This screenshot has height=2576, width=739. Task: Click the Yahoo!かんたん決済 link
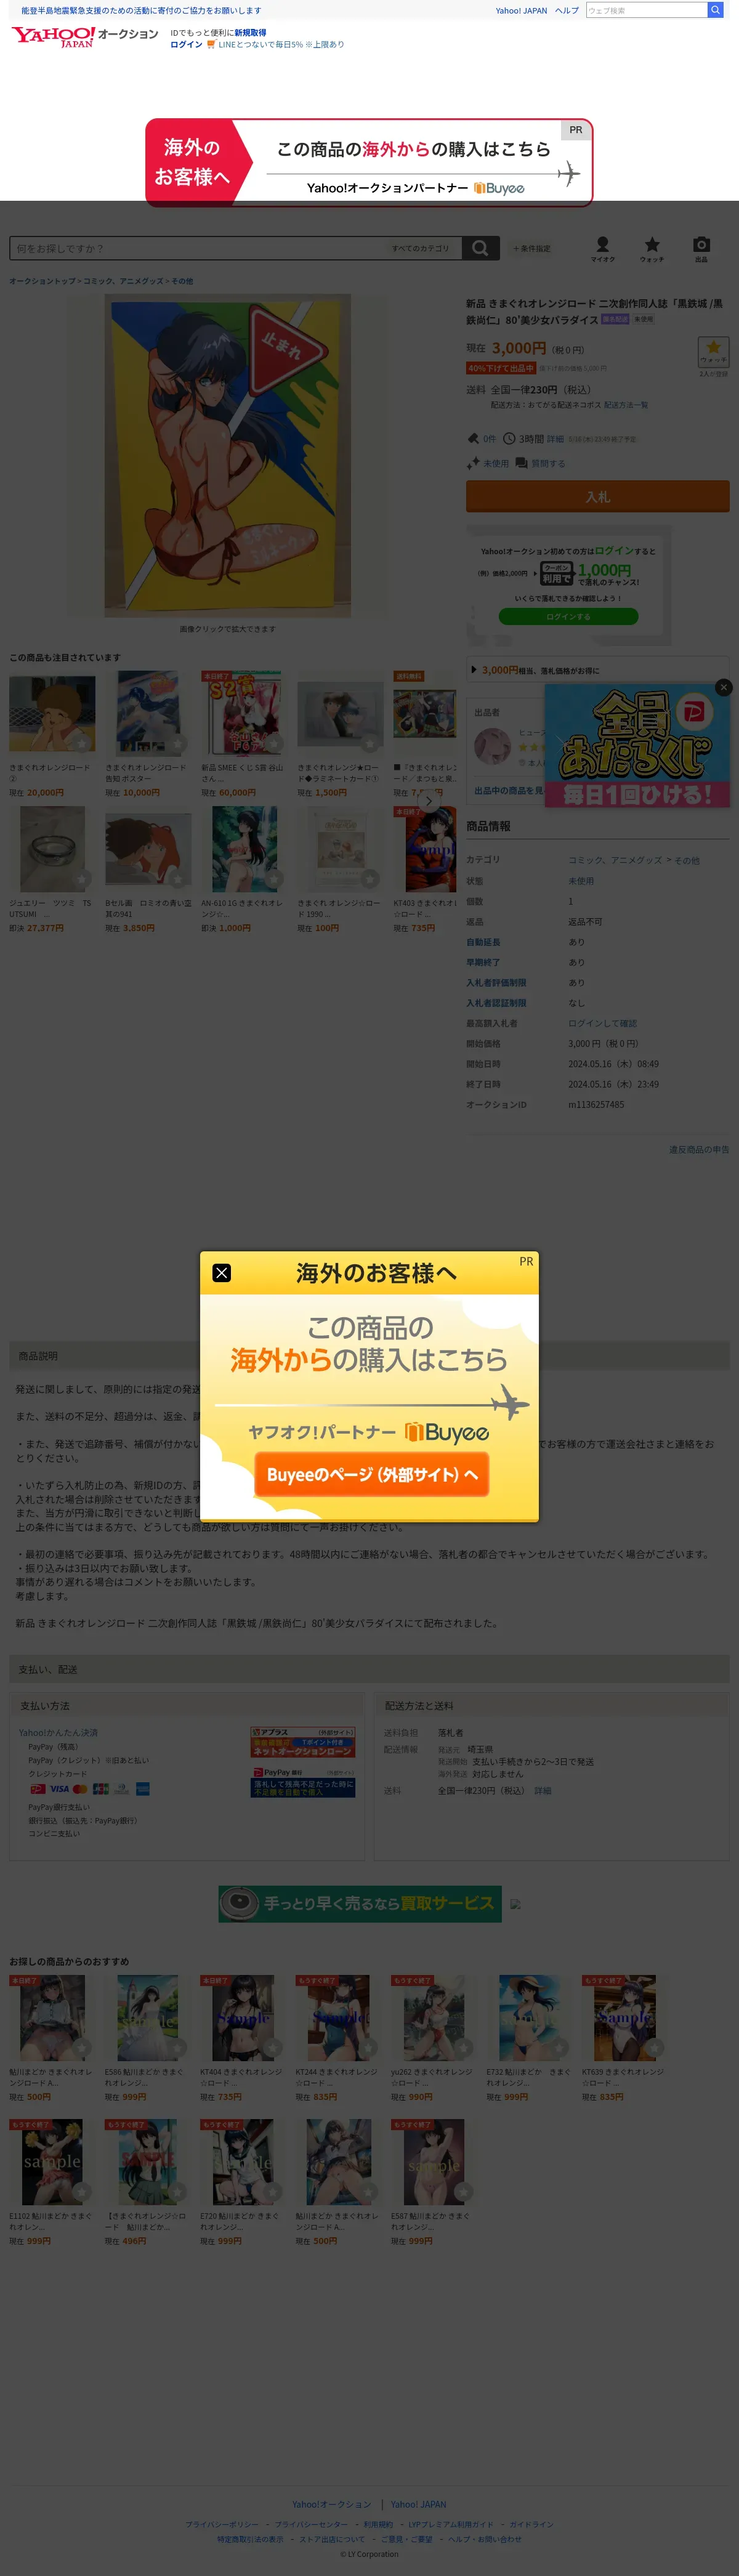[58, 1732]
